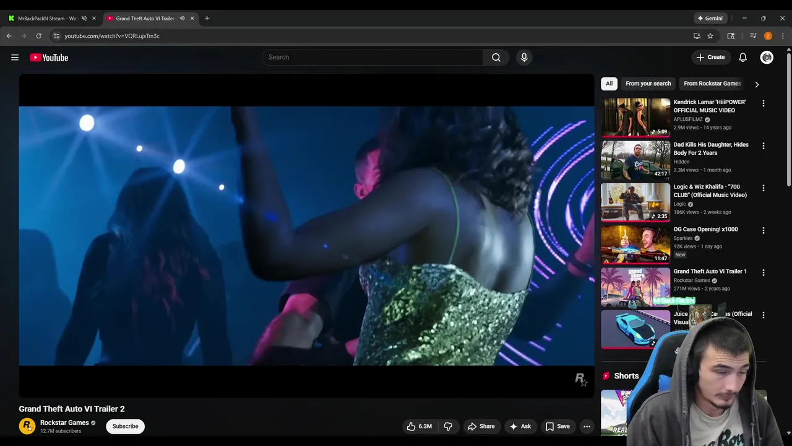This screenshot has width=792, height=446.
Task: Open a new browser tab
Action: (x=207, y=19)
